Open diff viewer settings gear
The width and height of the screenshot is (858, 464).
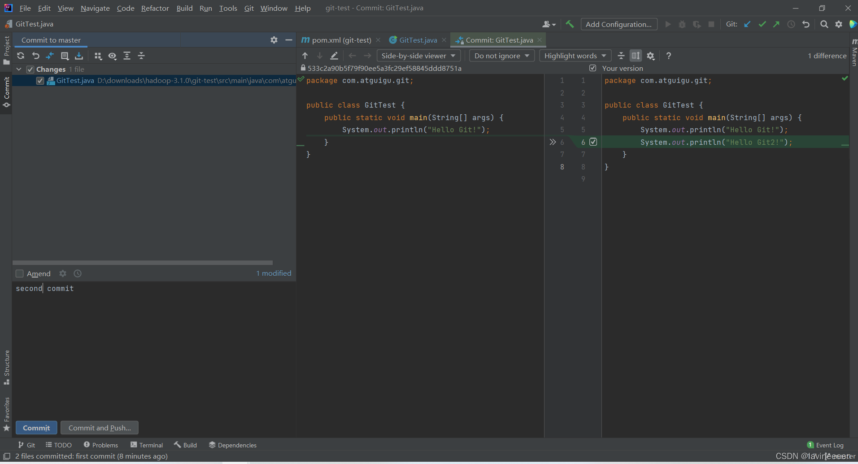[x=651, y=56]
